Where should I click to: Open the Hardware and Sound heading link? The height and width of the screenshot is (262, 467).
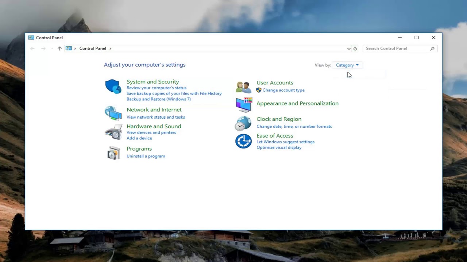point(154,126)
